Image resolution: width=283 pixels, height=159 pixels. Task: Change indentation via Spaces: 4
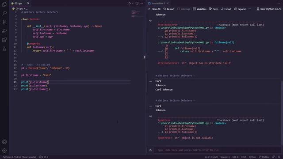tap(225, 157)
